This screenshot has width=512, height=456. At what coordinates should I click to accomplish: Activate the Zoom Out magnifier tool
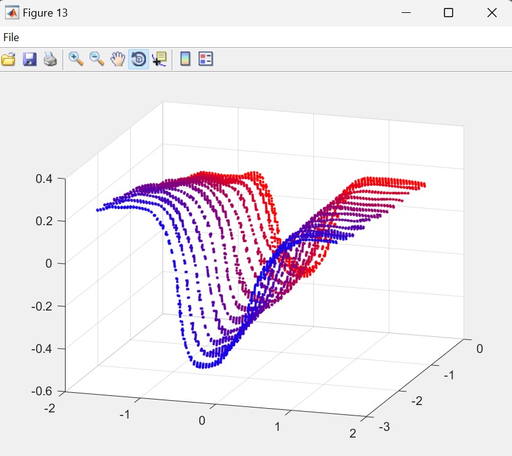click(97, 60)
